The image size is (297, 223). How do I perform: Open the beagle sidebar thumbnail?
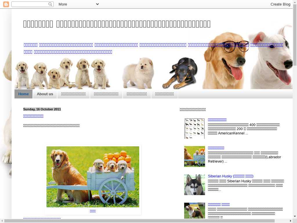pos(195,211)
